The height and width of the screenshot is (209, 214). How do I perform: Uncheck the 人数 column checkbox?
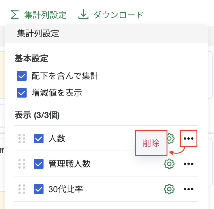point(39,139)
